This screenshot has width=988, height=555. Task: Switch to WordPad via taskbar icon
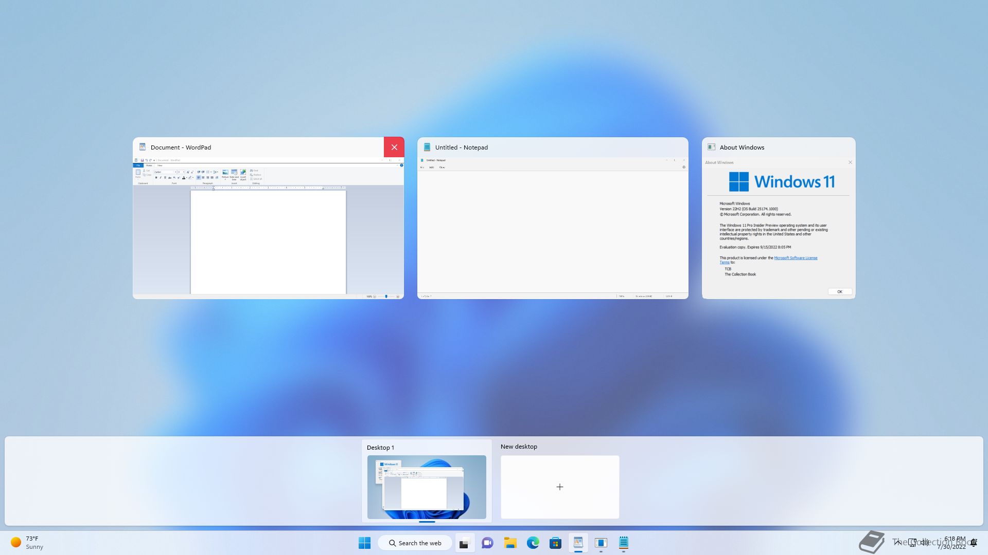click(578, 543)
